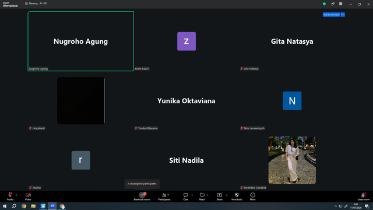Click the Farahdiba Salsabila name label
The image size is (373, 210).
(x=253, y=188)
